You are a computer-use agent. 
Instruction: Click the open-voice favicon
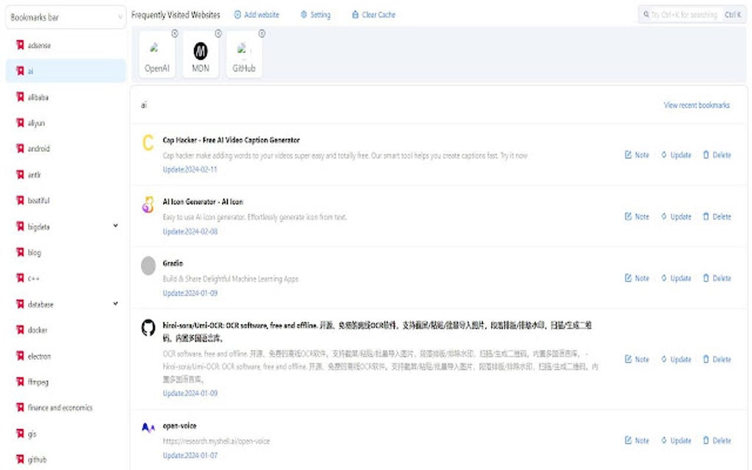[x=148, y=428]
